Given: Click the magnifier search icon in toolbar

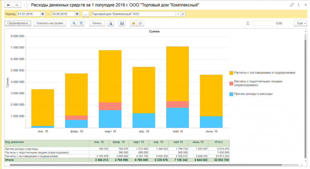Looking at the screenshot, I should coord(74,23).
